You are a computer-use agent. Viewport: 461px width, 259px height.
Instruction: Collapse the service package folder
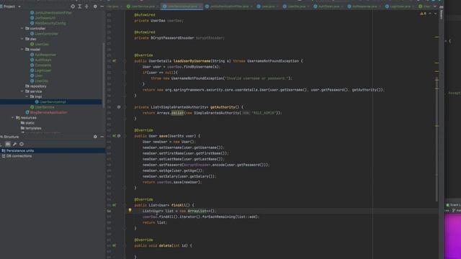pyautogui.click(x=22, y=91)
